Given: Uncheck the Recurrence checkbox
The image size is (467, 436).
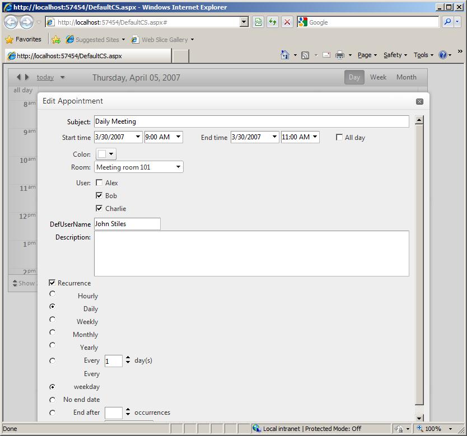Looking at the screenshot, I should (52, 283).
